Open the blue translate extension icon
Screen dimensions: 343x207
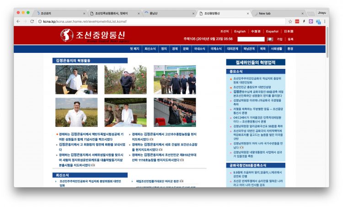318,21
